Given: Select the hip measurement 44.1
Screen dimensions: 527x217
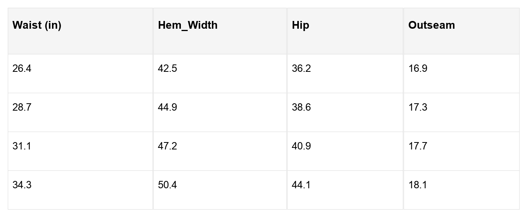Looking at the screenshot, I should click(301, 185).
